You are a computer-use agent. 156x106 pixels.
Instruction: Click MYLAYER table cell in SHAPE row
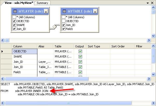[x=64, y=57]
